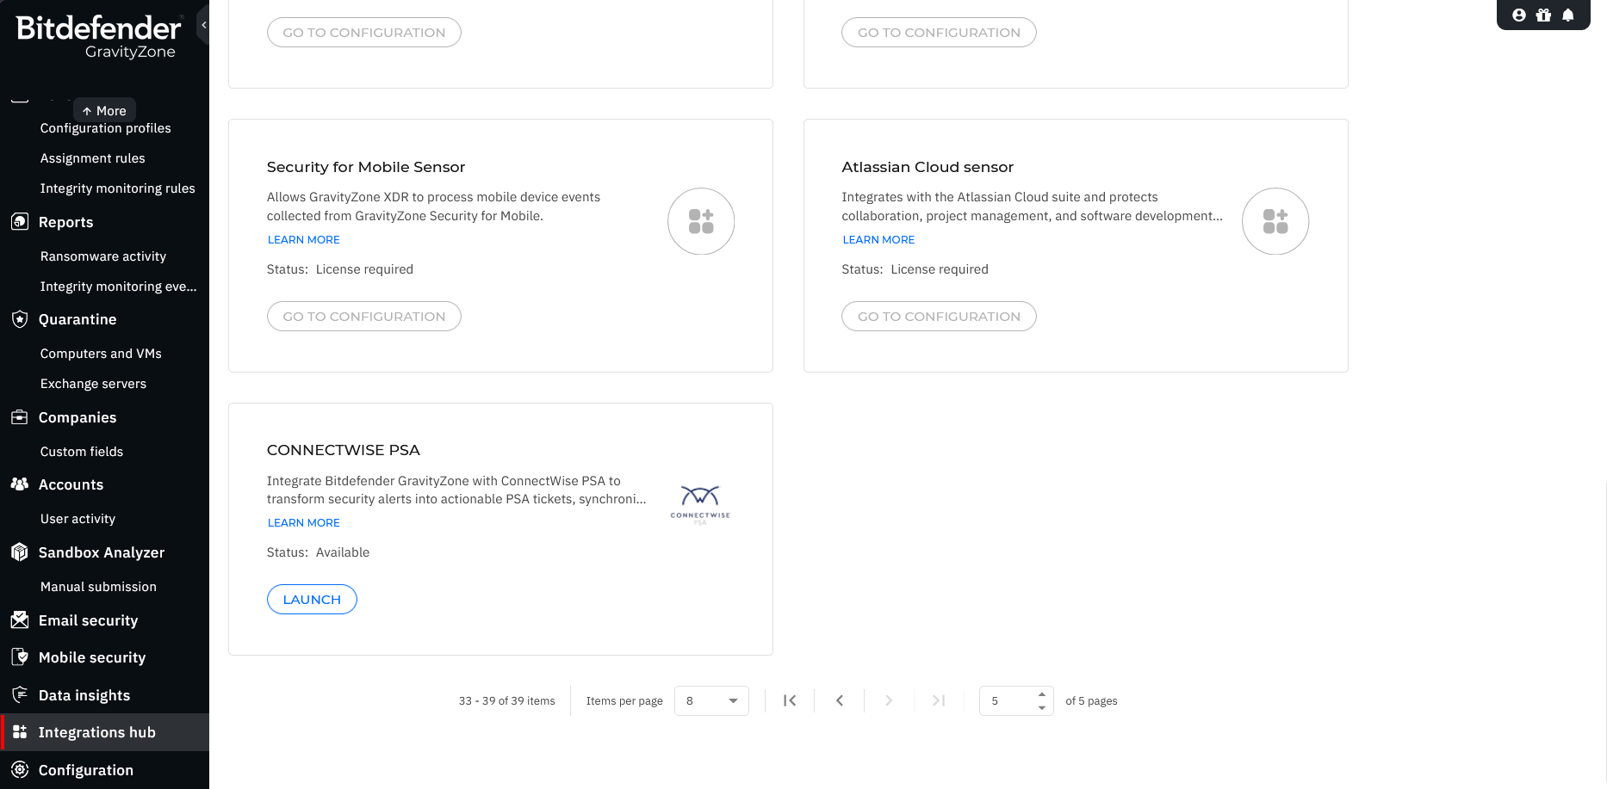Click the Reports sidebar icon

[19, 221]
